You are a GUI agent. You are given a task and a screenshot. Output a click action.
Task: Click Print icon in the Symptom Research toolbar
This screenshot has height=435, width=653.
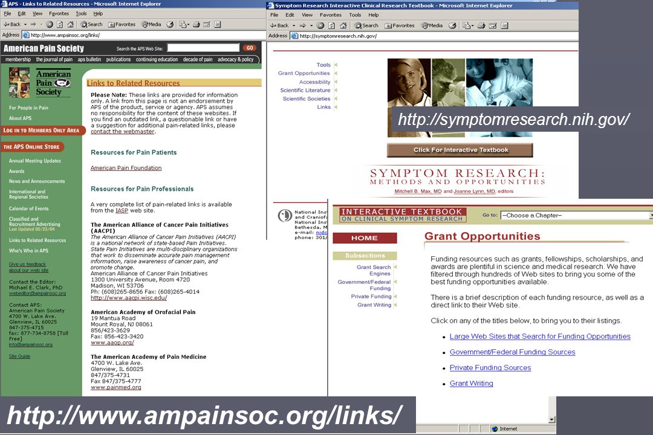(481, 25)
